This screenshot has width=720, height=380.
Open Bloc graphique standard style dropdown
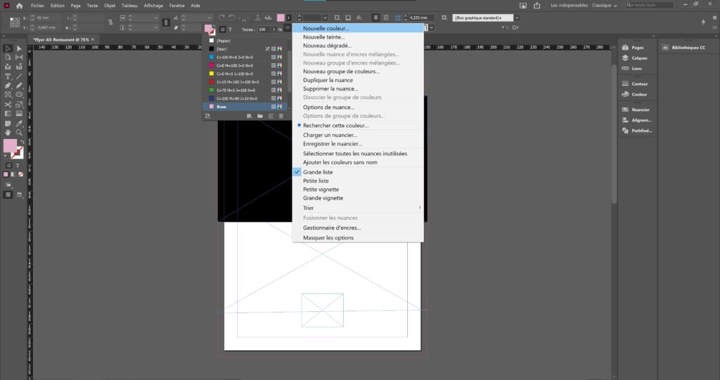click(517, 18)
